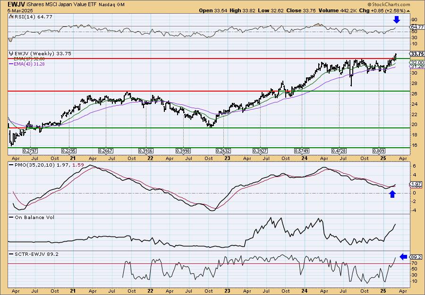Click the 0.3927 volume label

pos(260,151)
